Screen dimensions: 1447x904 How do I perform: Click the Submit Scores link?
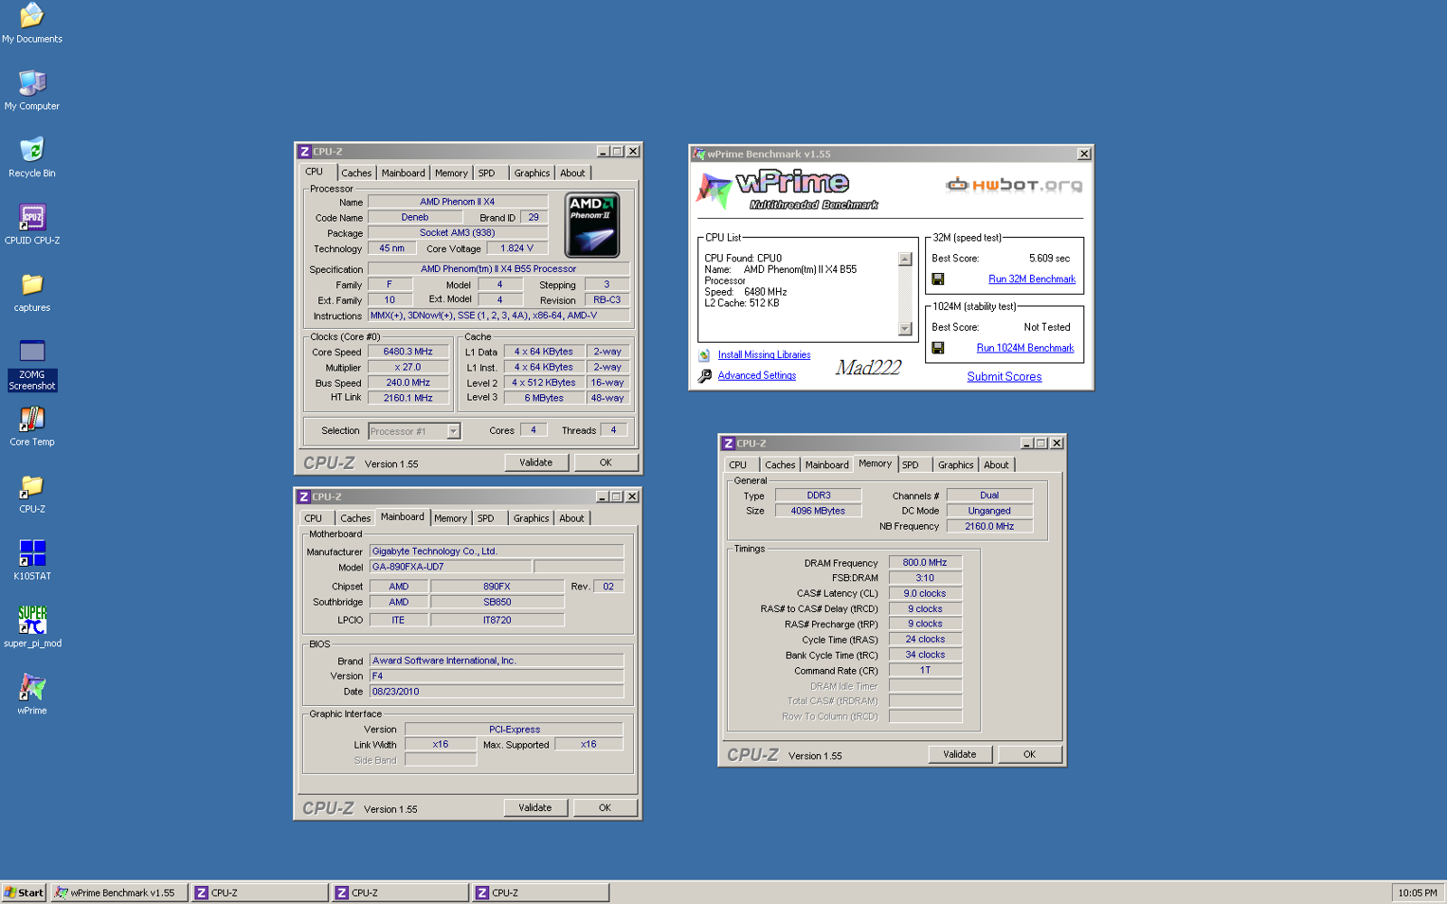[1004, 377]
